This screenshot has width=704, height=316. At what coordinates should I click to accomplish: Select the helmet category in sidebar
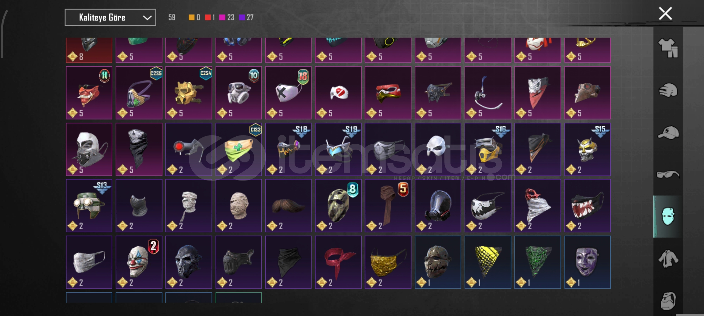coord(668,90)
